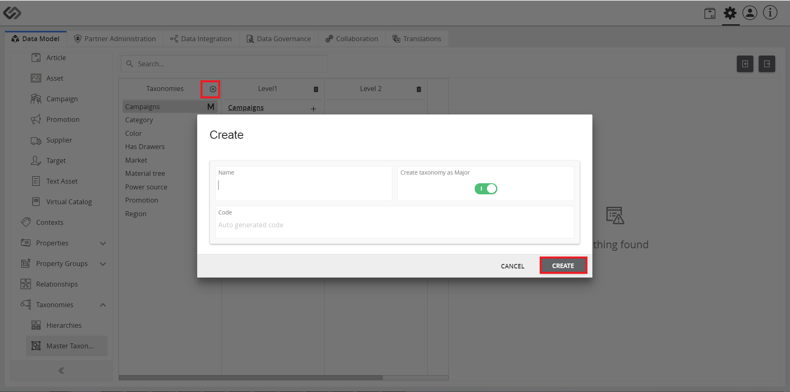The height and width of the screenshot is (392, 790).
Task: Open the info circle icon
Action: point(770,12)
